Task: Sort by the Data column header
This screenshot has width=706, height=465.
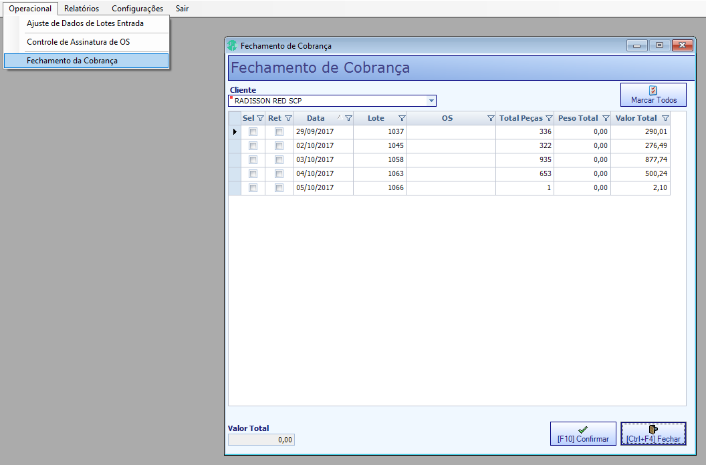Action: click(316, 119)
